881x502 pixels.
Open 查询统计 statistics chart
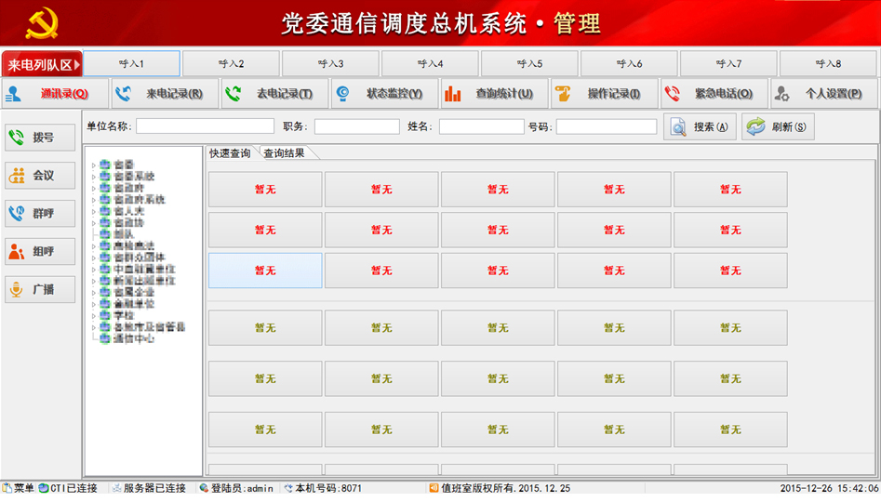(494, 94)
